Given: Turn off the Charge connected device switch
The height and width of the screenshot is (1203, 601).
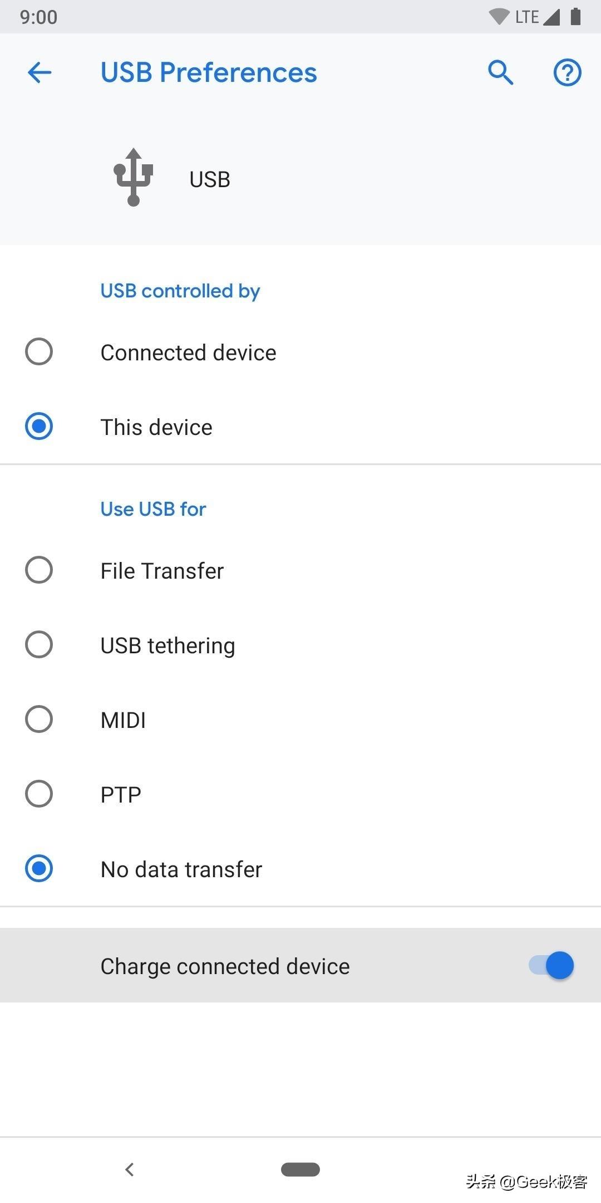Looking at the screenshot, I should pyautogui.click(x=551, y=966).
